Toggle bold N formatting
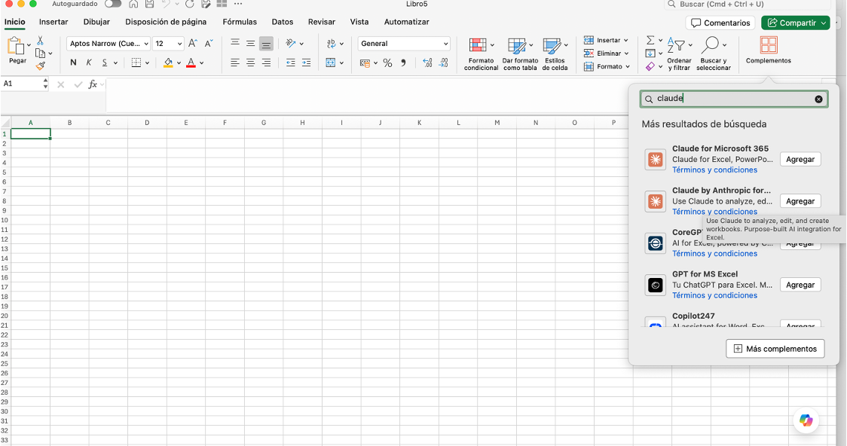 point(73,63)
